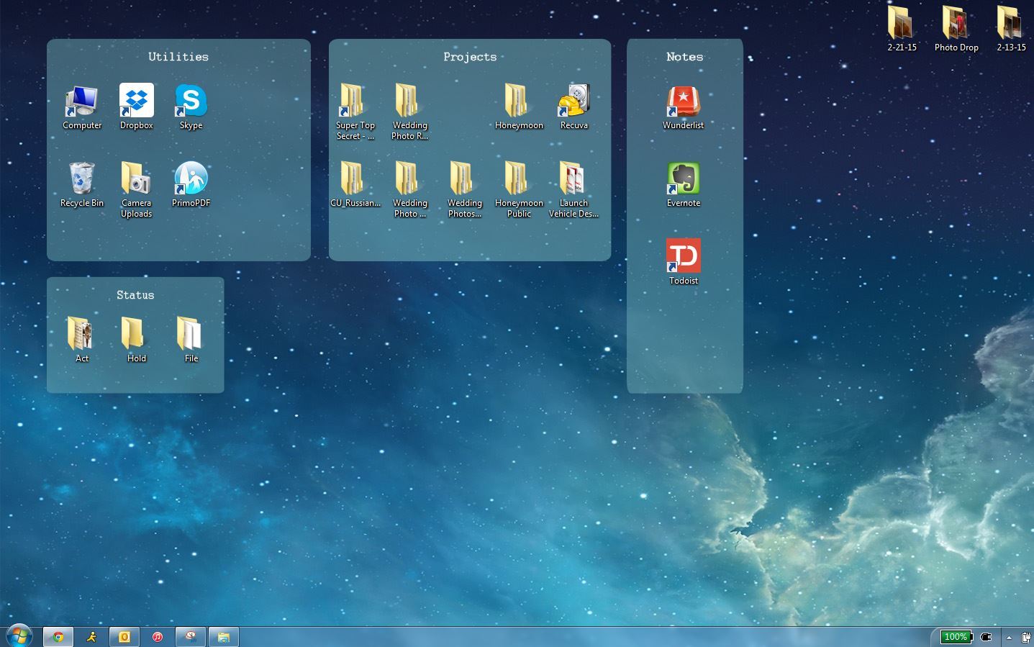The image size is (1034, 647).
Task: Click the 100% battery level indicator
Action: coord(956,636)
